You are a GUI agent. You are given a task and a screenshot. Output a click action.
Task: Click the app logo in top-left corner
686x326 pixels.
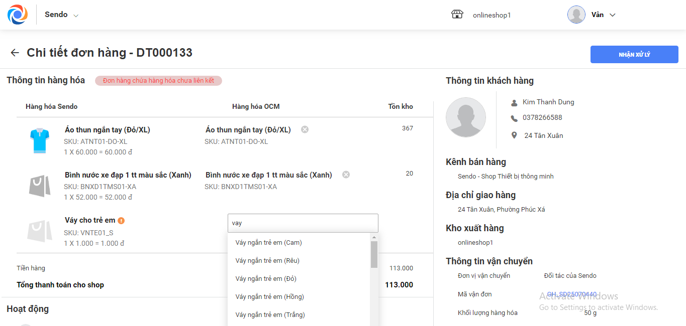[x=18, y=15]
